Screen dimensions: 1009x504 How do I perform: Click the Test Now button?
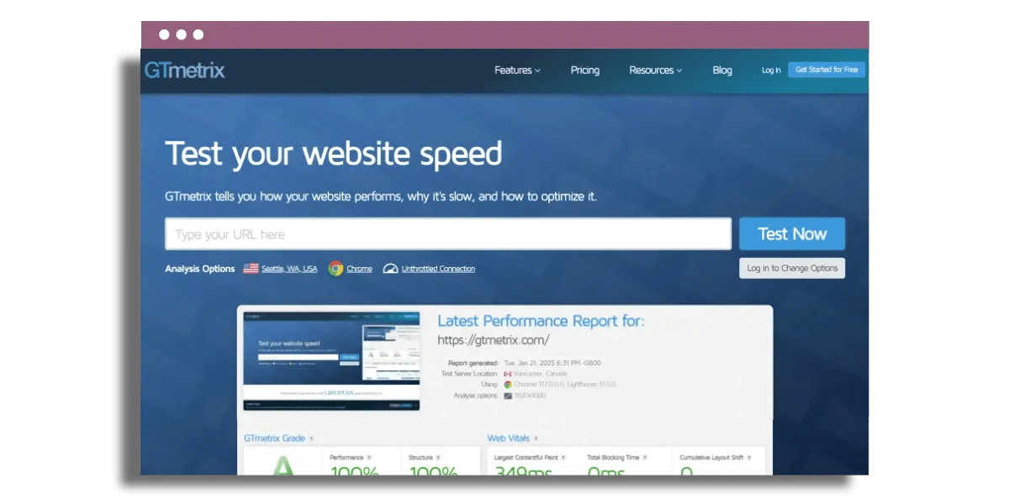[791, 234]
